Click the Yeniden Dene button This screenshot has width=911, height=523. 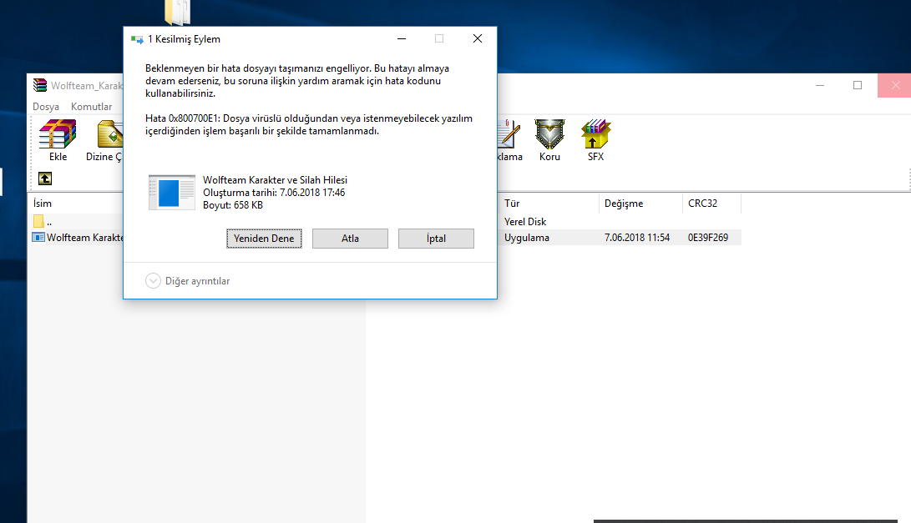(264, 238)
